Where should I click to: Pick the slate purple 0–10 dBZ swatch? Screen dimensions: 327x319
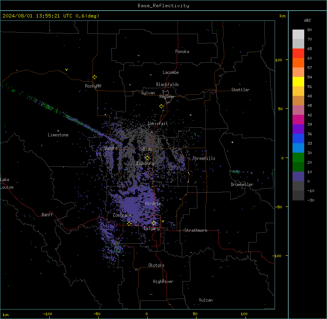[298, 177]
